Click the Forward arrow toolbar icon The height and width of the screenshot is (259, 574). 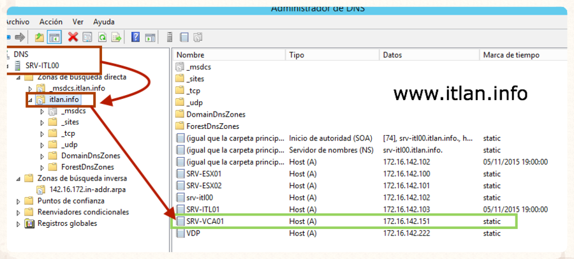pyautogui.click(x=20, y=37)
